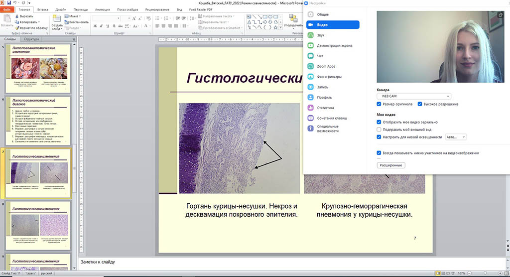Select slide 5 thumbnail Патологоанатомические изменения

tap(38, 69)
